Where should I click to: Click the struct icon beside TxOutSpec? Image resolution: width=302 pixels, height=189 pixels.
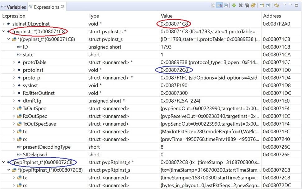coord(19,108)
